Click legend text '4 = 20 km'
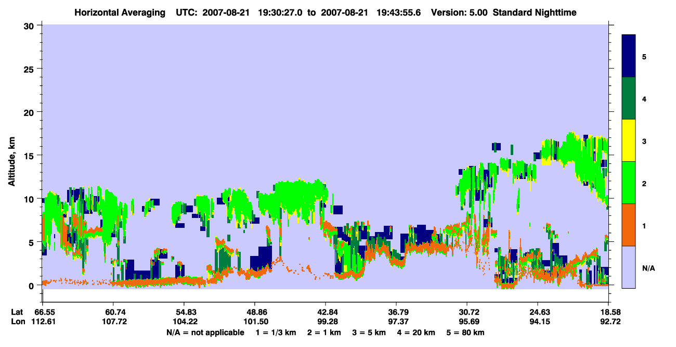 coord(417,332)
